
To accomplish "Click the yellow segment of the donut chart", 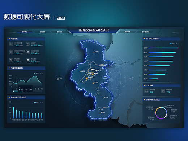I will 157,110.
